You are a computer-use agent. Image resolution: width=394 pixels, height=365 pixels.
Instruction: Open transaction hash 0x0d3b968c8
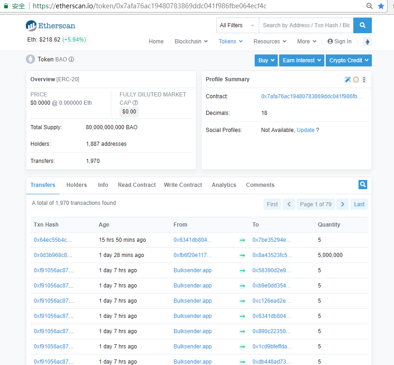click(x=53, y=255)
